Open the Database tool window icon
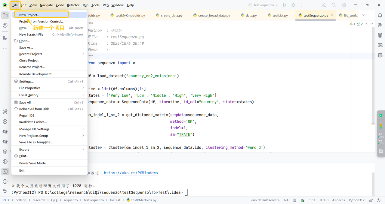The image size is (385, 204). [380, 35]
